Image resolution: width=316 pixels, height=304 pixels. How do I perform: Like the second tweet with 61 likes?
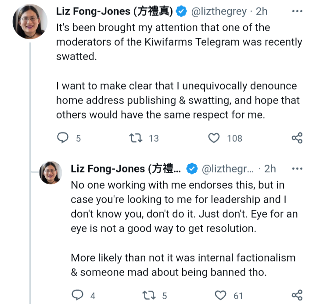221,295
